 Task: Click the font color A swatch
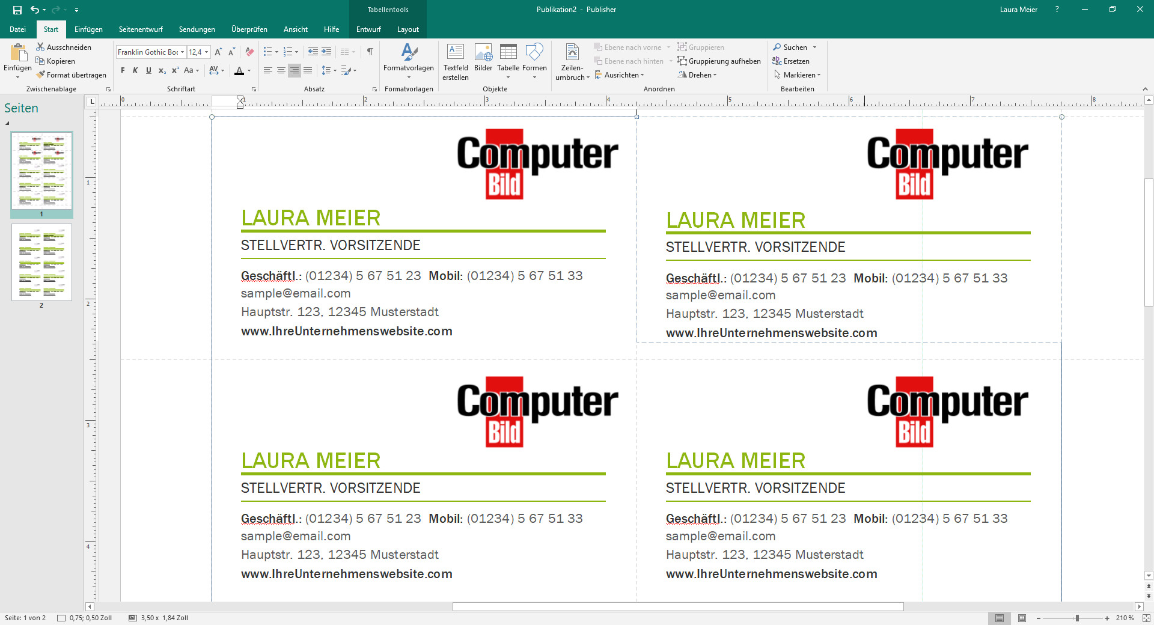pyautogui.click(x=239, y=70)
